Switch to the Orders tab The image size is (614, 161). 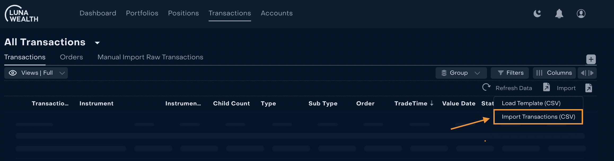(71, 57)
